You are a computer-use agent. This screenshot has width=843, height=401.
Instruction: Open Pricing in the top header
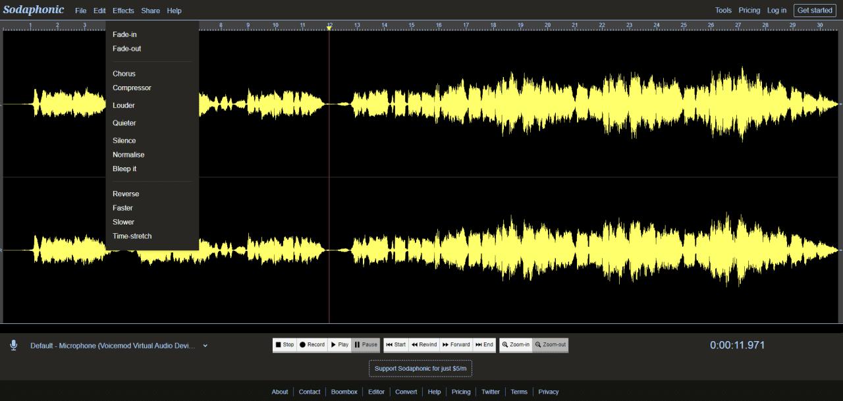(x=749, y=11)
